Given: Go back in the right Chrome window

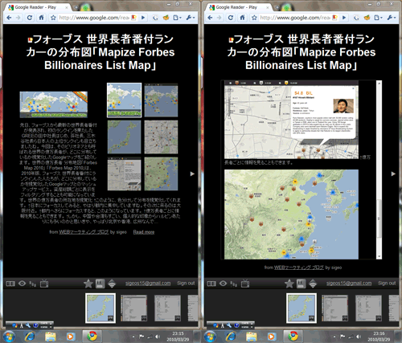Looking at the screenshot, I should (x=210, y=18).
